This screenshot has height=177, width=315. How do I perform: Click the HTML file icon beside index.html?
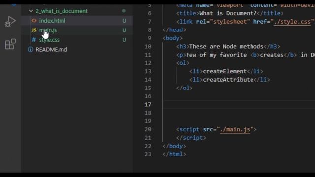34,21
